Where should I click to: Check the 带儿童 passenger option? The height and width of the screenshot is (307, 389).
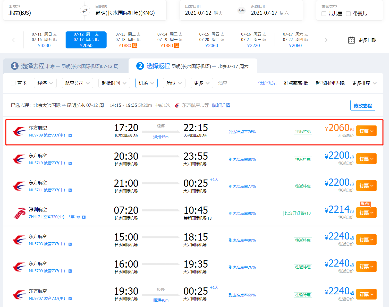[x=324, y=14]
